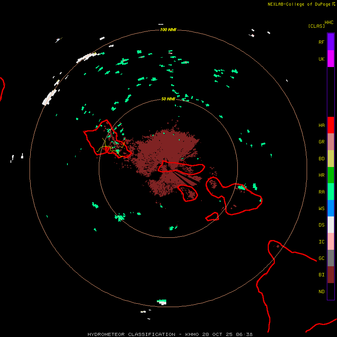Viewport: 337px width, 337px height.
Task: Click the BD legend label
Action: click(x=322, y=159)
